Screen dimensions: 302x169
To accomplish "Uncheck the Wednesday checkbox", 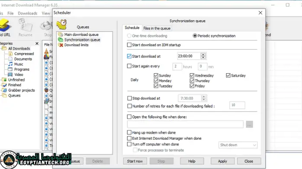I will (192, 75).
